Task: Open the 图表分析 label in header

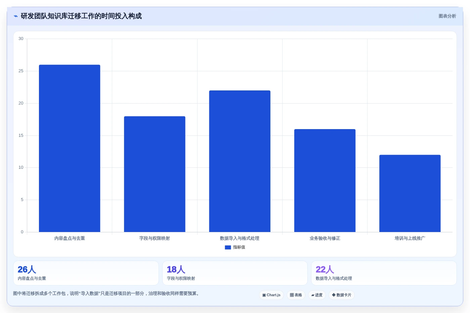Action: [x=447, y=16]
